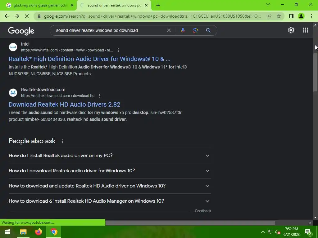This screenshot has height=238, width=318.
Task: Open options for Realtek-download.com result
Action: coord(100,96)
